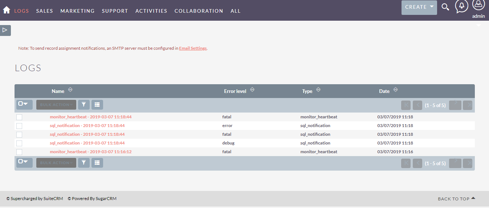Open the bottom Bulk Action dropdown

point(56,163)
